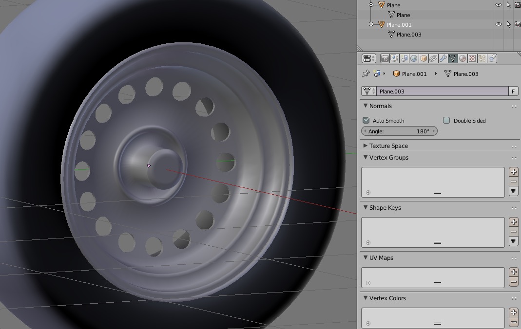Click the scene icon in the breadcrumb

(377, 73)
